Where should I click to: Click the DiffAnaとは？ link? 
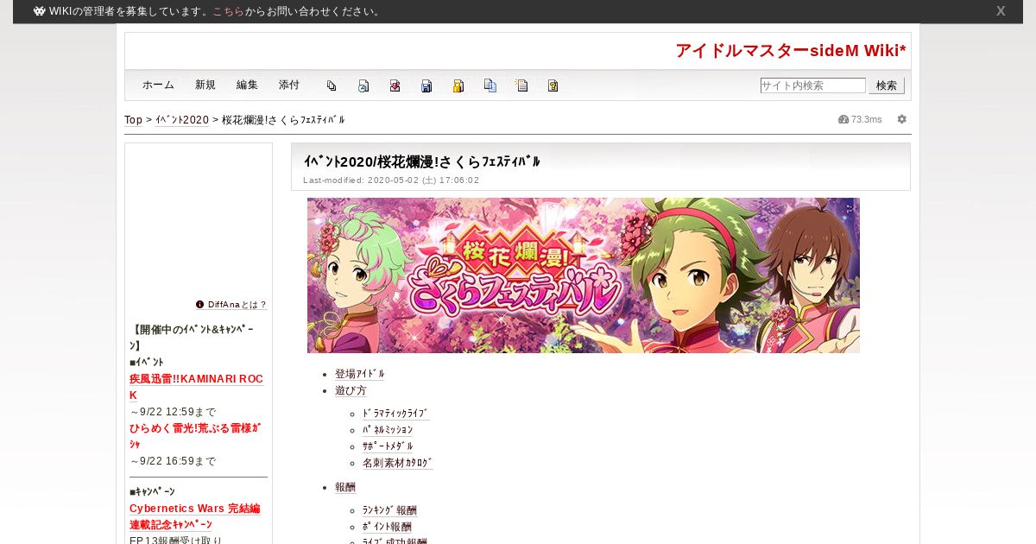[x=237, y=305]
